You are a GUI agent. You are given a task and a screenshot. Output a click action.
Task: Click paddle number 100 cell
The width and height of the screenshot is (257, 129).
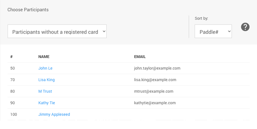14,114
